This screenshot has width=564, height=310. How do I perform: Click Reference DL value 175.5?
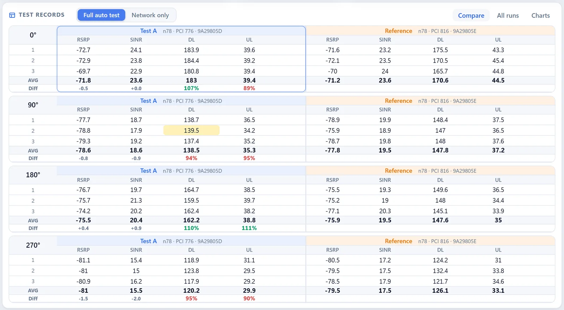tap(440, 50)
